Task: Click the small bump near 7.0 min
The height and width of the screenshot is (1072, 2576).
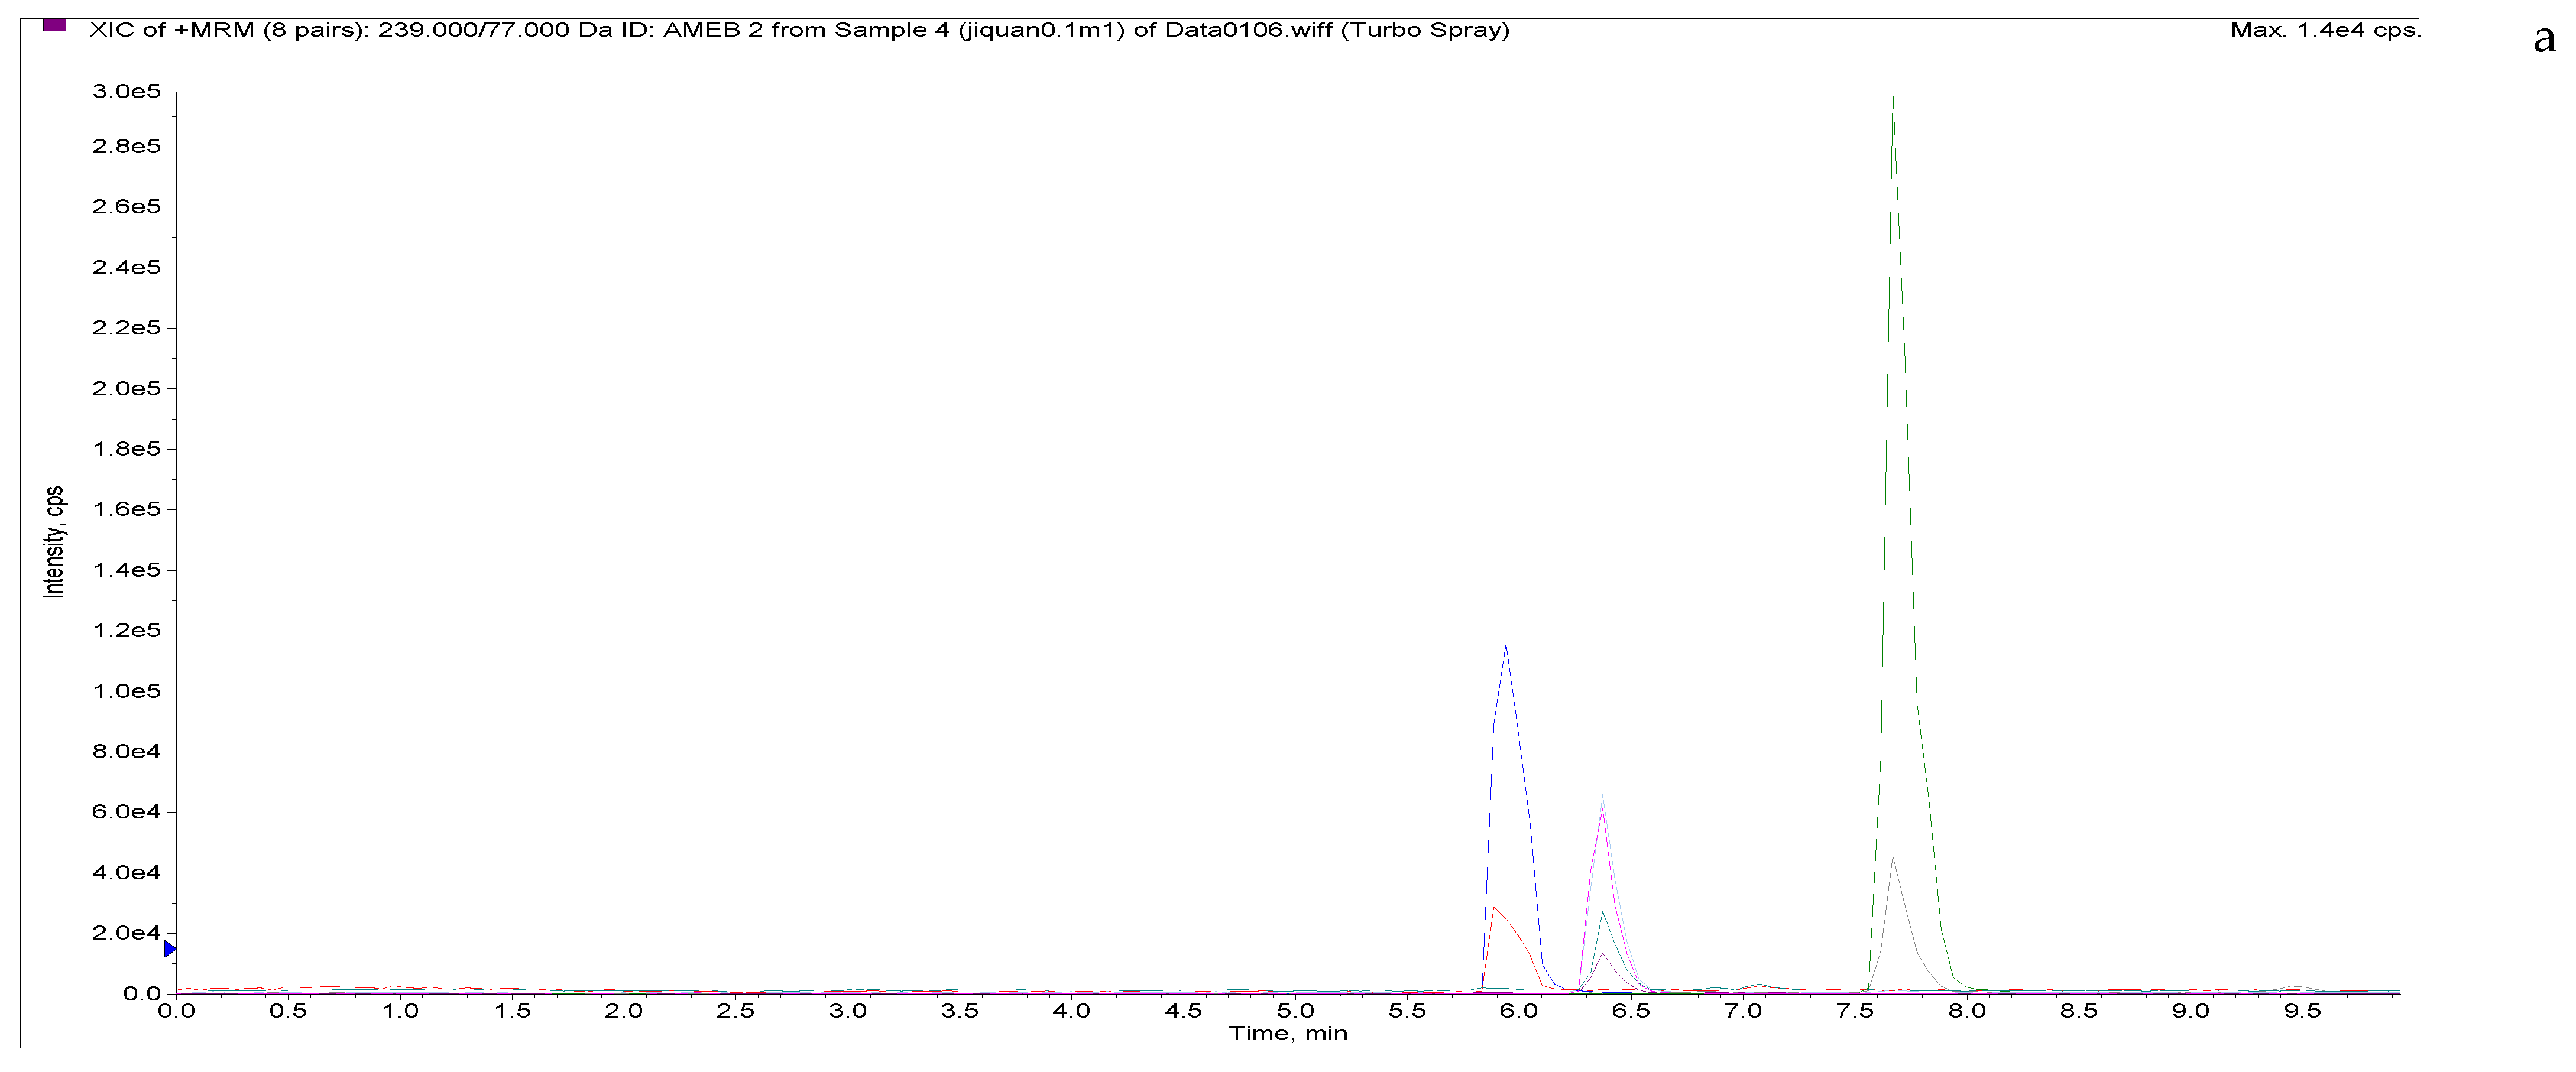Action: pyautogui.click(x=1759, y=985)
